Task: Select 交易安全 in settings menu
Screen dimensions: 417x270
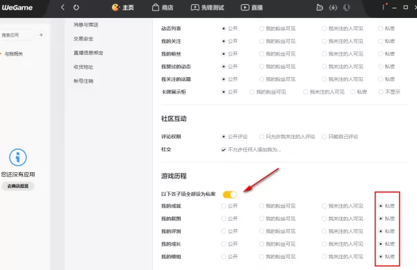Action: click(83, 39)
